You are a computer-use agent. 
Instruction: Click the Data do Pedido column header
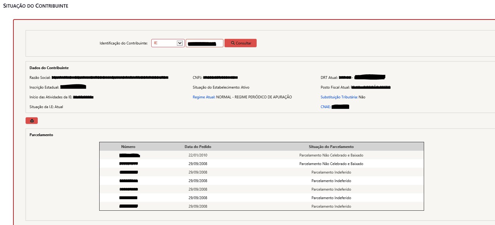coord(198,147)
